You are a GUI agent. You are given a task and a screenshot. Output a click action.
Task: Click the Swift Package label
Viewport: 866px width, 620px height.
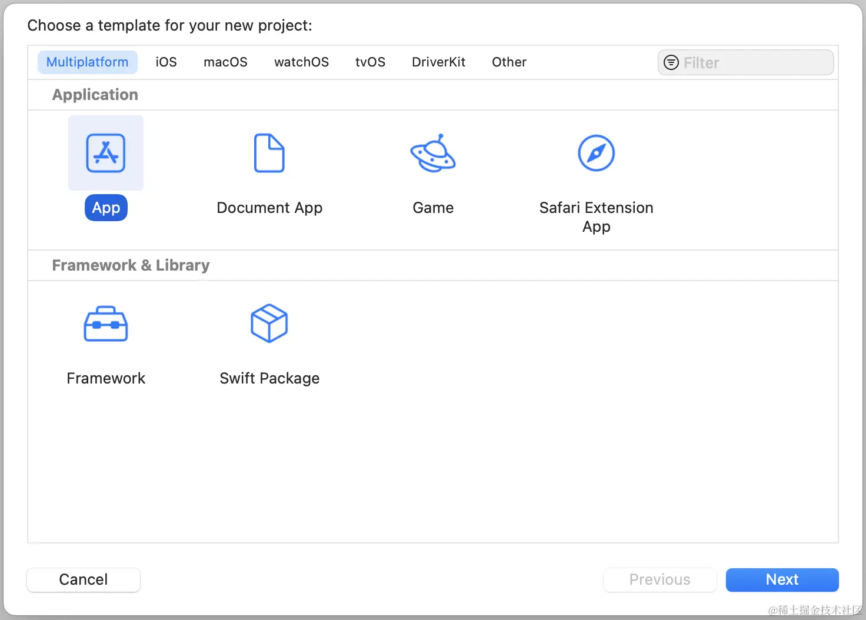pos(269,378)
